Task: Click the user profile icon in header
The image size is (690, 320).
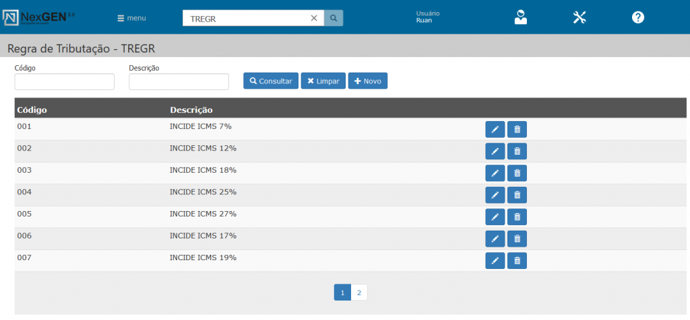Action: coord(520,17)
